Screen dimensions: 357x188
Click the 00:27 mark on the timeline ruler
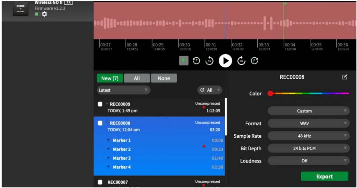pyautogui.click(x=105, y=45)
